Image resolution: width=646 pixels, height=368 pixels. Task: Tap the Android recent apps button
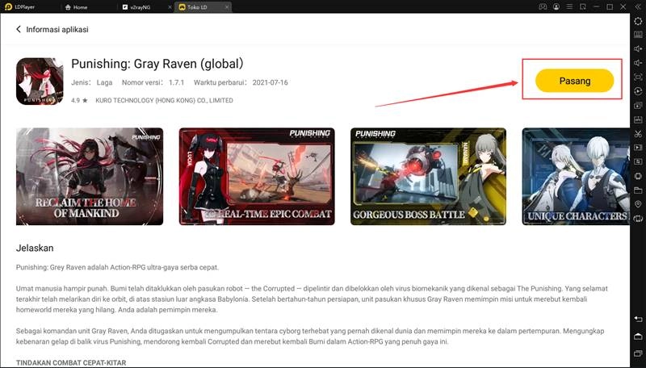pos(638,353)
